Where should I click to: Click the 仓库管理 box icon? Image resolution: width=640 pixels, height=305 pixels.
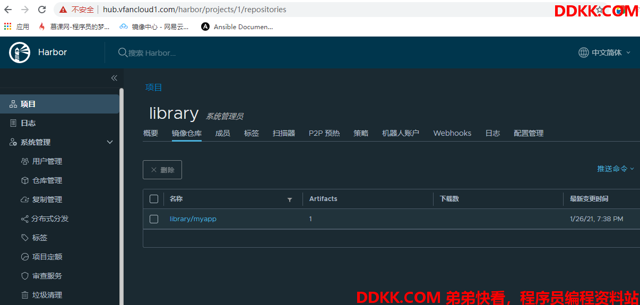pos(25,180)
